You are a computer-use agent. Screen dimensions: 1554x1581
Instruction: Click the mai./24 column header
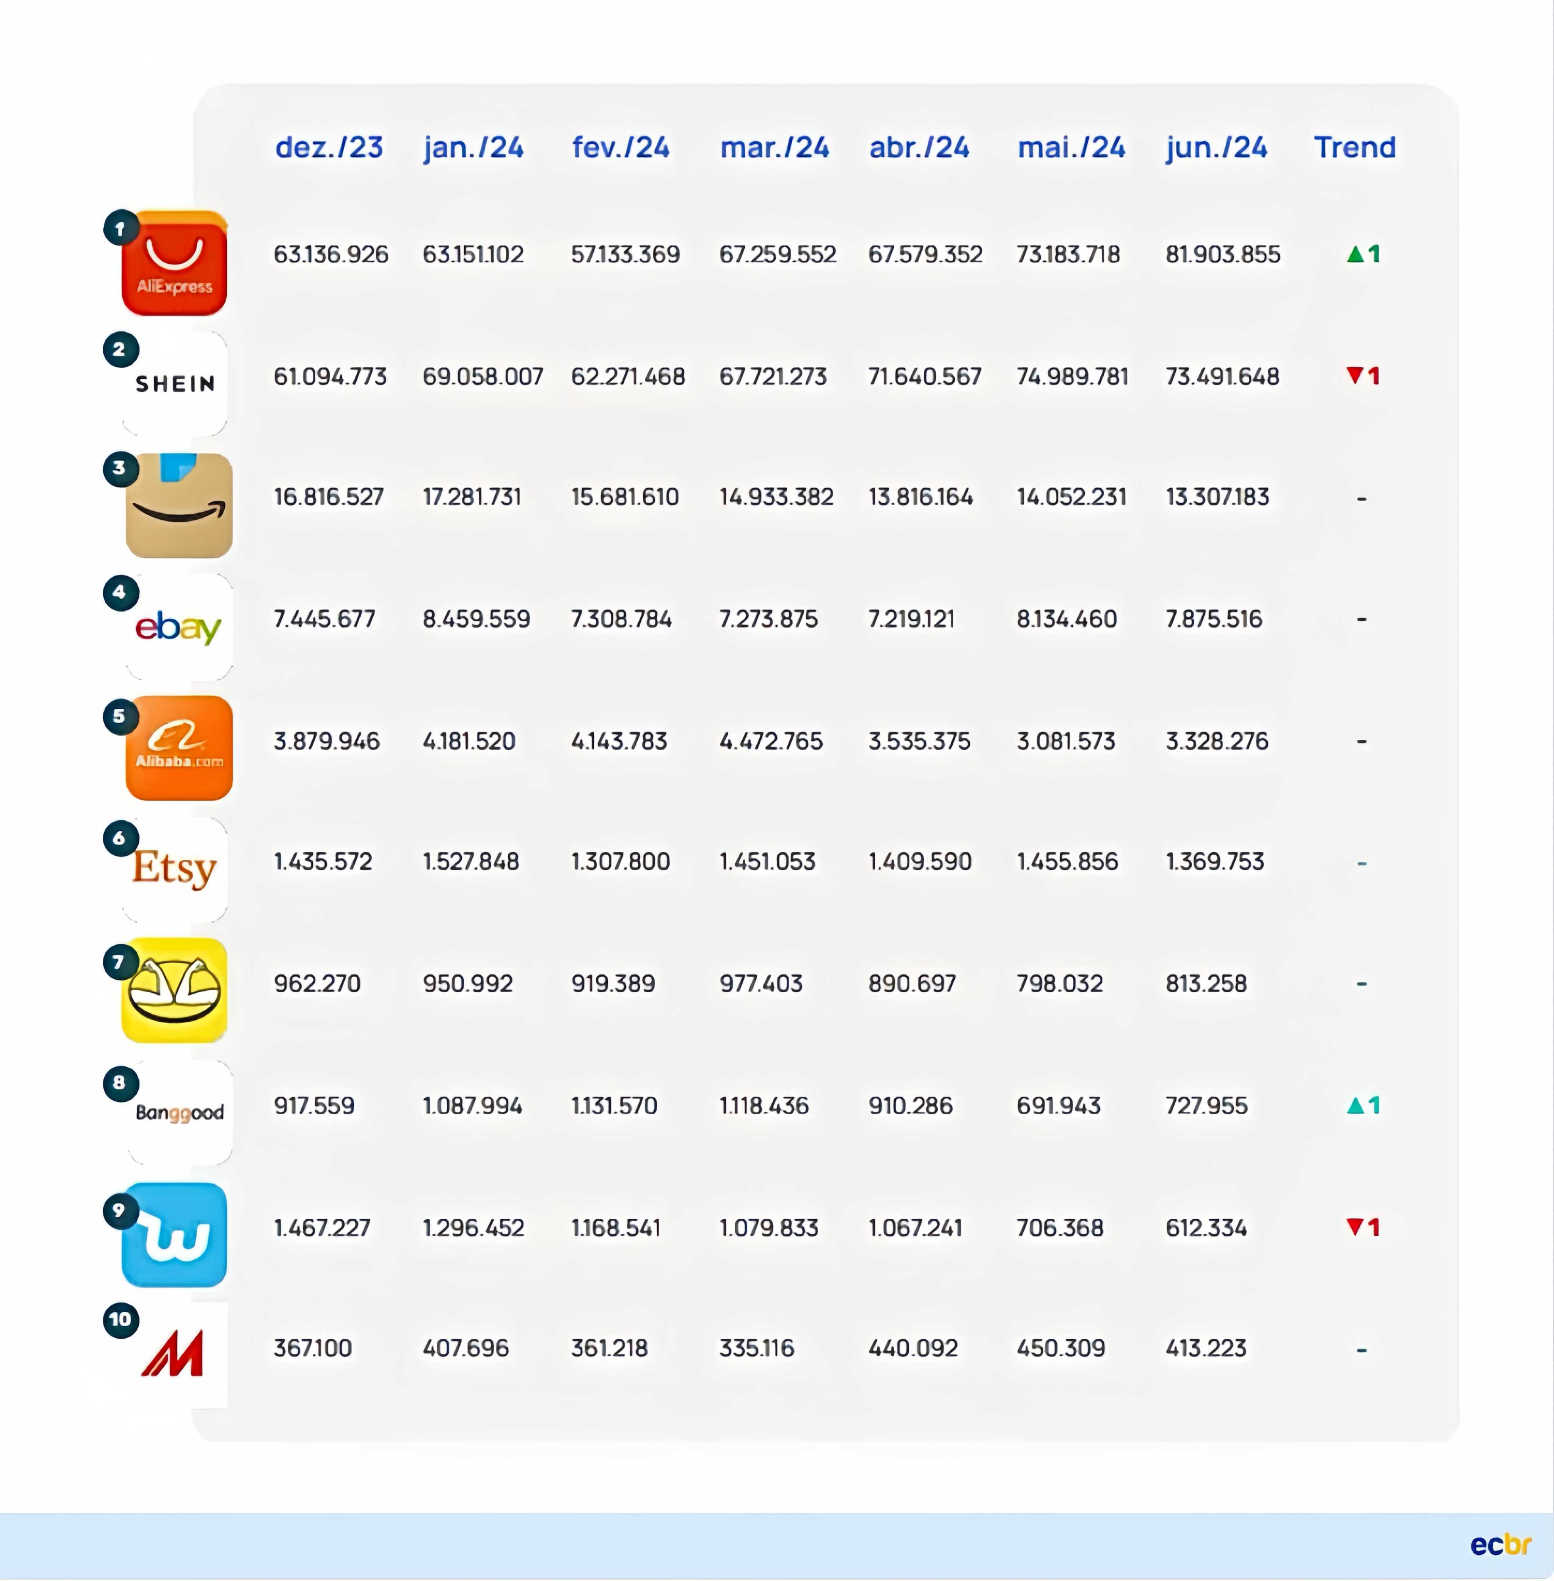pos(1071,148)
